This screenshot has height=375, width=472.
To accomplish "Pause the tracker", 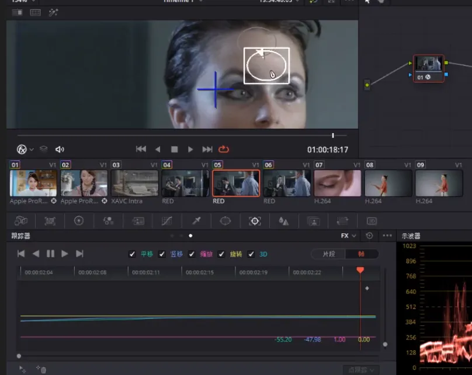I will pos(51,254).
